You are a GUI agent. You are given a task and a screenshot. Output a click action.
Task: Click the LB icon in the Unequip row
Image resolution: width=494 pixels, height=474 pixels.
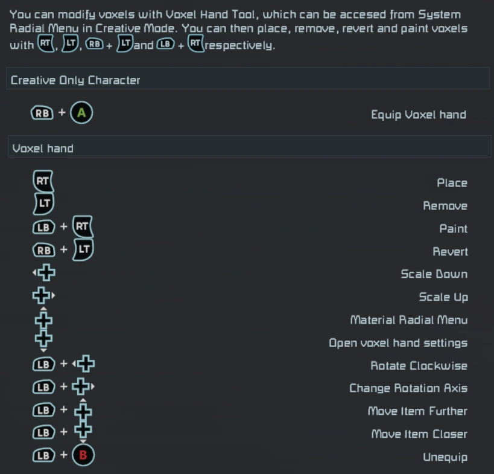pos(43,455)
